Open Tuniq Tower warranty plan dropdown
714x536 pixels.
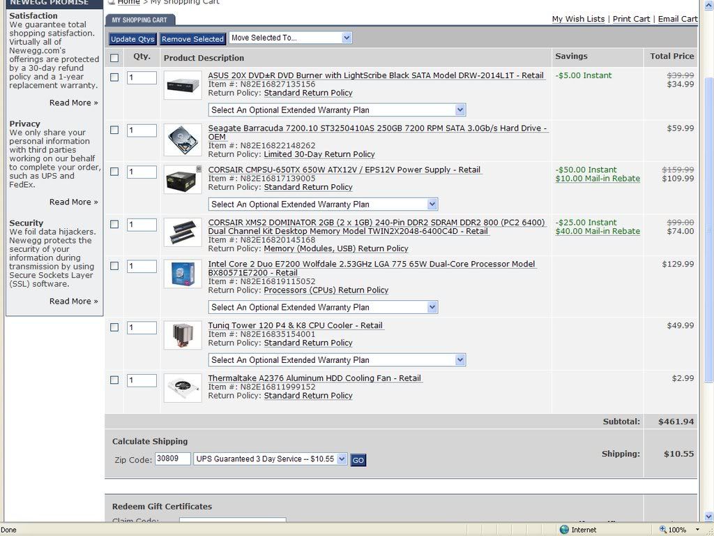[337, 360]
